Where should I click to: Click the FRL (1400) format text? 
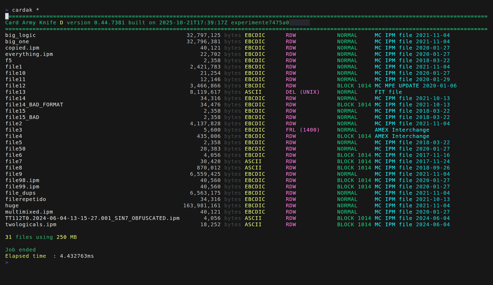(303, 130)
